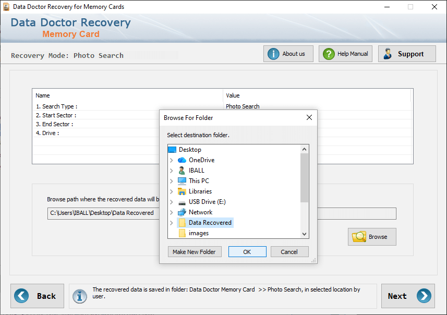Expand the Libraries tree node

click(171, 191)
